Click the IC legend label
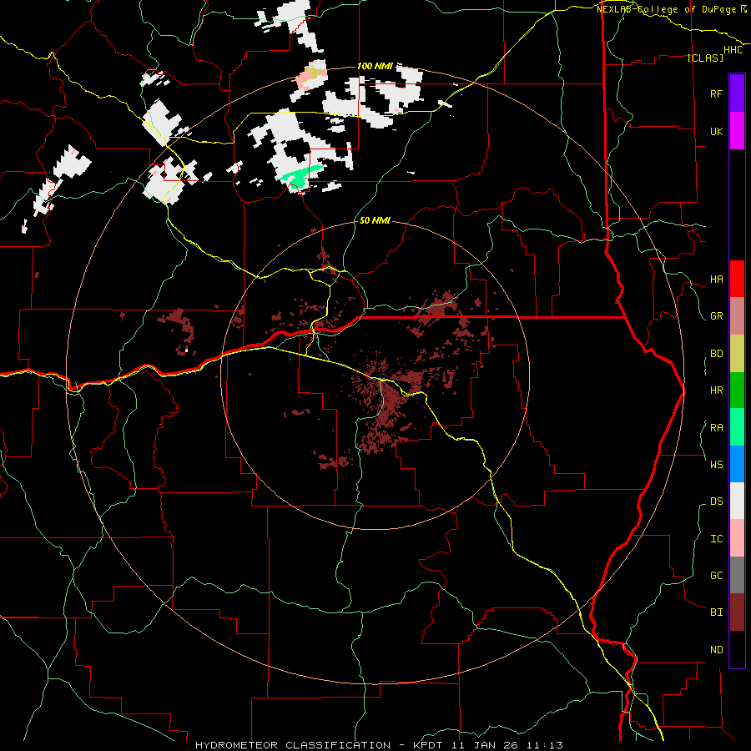This screenshot has height=751, width=751. tap(716, 539)
